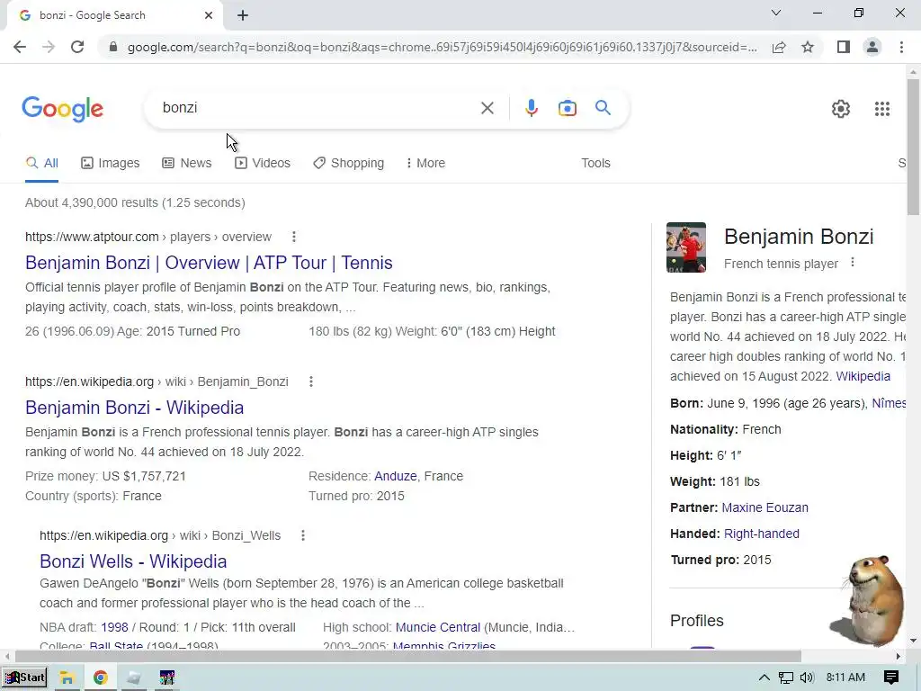921x691 pixels.
Task: Switch to the Videos tab
Action: pos(263,164)
